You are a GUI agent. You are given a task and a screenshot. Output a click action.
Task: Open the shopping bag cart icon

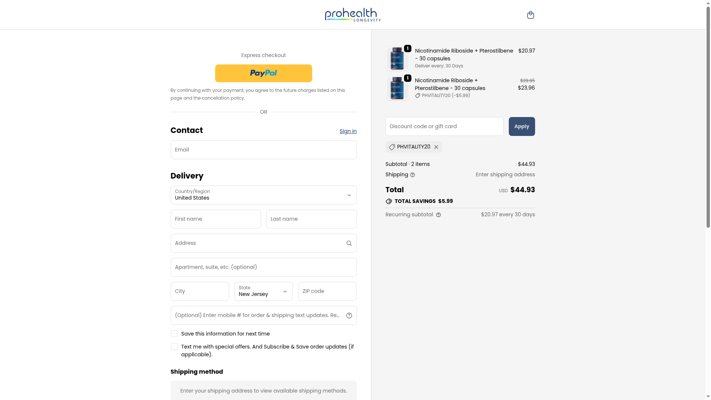tap(530, 15)
